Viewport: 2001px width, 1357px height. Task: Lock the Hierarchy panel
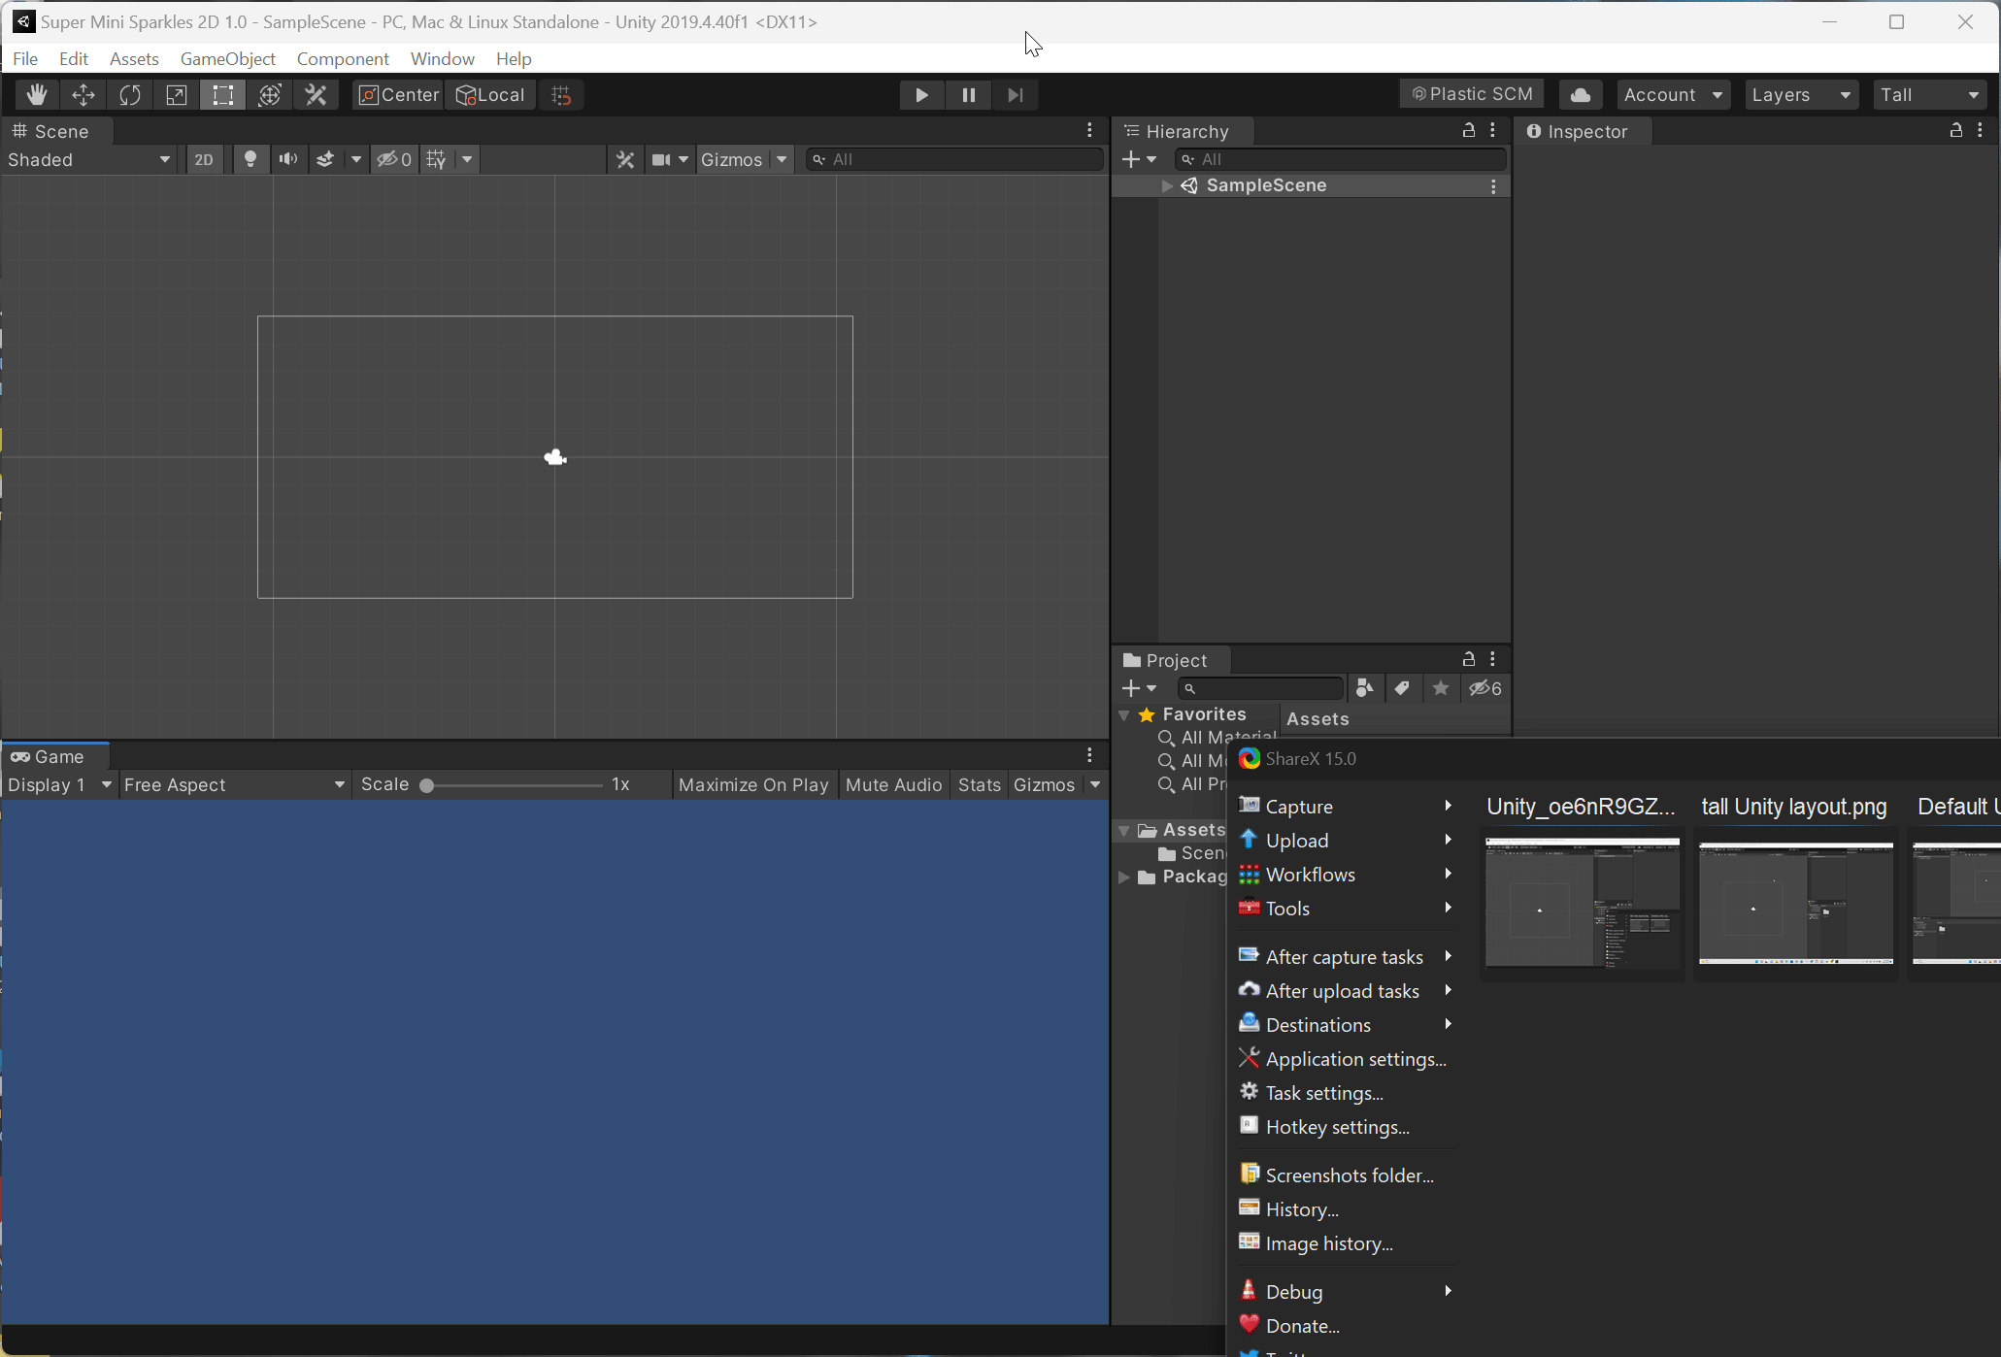click(x=1469, y=130)
